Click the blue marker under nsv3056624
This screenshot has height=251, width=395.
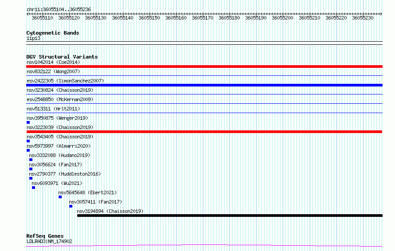click(x=31, y=169)
